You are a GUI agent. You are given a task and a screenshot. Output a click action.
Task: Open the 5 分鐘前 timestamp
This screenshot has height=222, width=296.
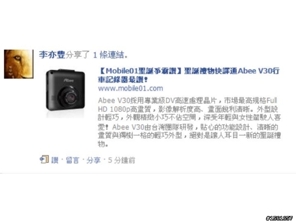121,160
